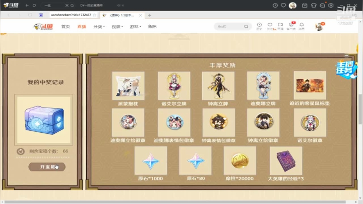Image resolution: width=363 pixels, height=204 pixels.
Task: Expand the 视频 dropdown menu
Action: coord(117,27)
